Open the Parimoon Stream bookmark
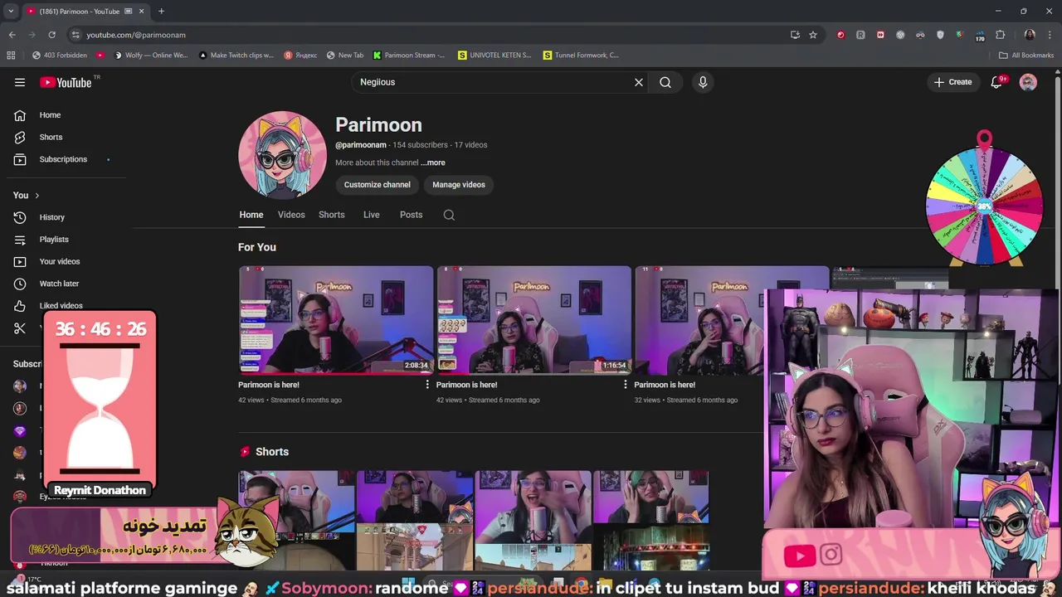 [409, 56]
